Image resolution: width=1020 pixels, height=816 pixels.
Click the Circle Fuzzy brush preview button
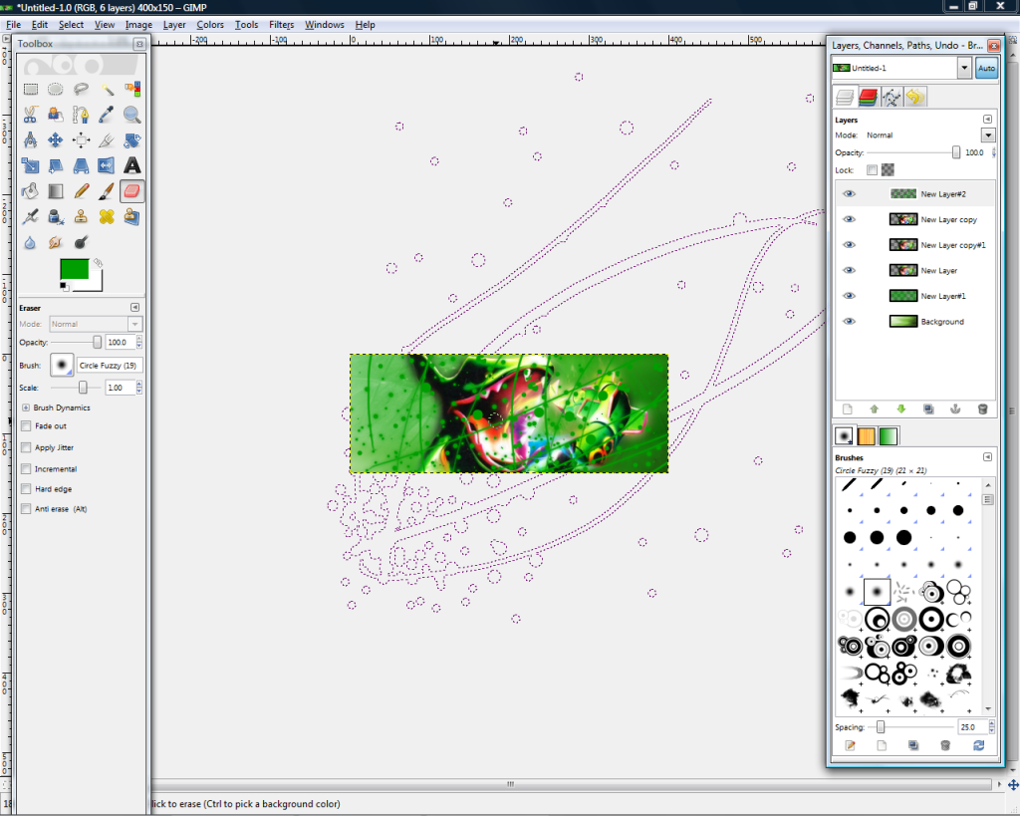pyautogui.click(x=62, y=365)
